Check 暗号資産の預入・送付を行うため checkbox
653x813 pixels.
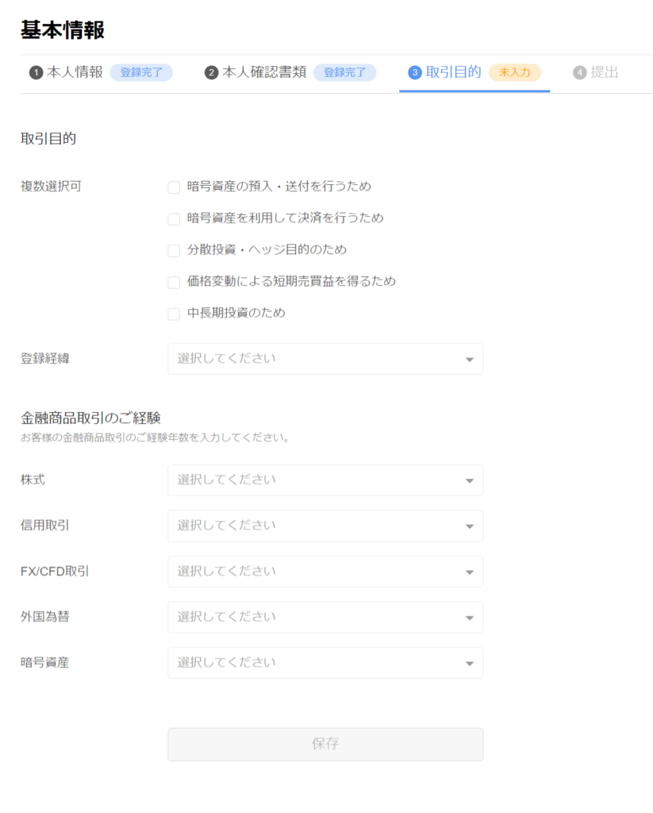pyautogui.click(x=174, y=187)
